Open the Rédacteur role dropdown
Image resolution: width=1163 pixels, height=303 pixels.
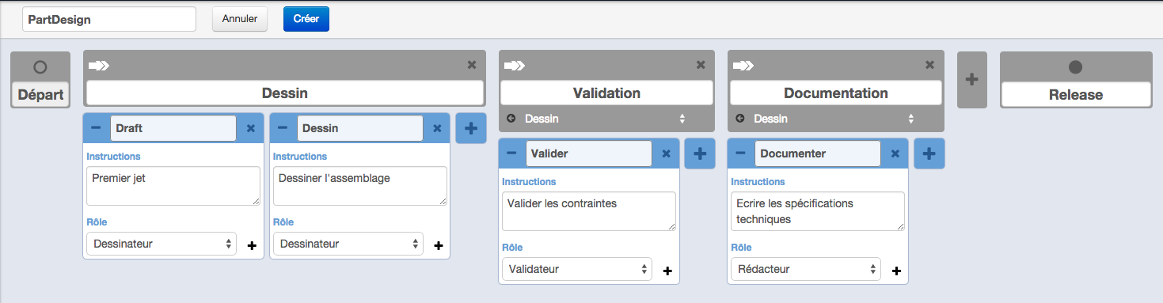[x=805, y=269]
